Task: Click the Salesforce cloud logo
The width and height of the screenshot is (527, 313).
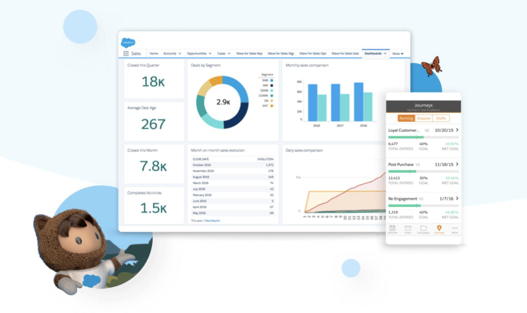Action: tap(128, 42)
